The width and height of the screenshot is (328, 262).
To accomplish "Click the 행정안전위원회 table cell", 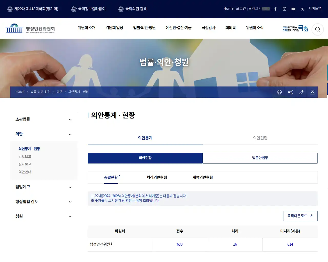I will [x=120, y=245].
